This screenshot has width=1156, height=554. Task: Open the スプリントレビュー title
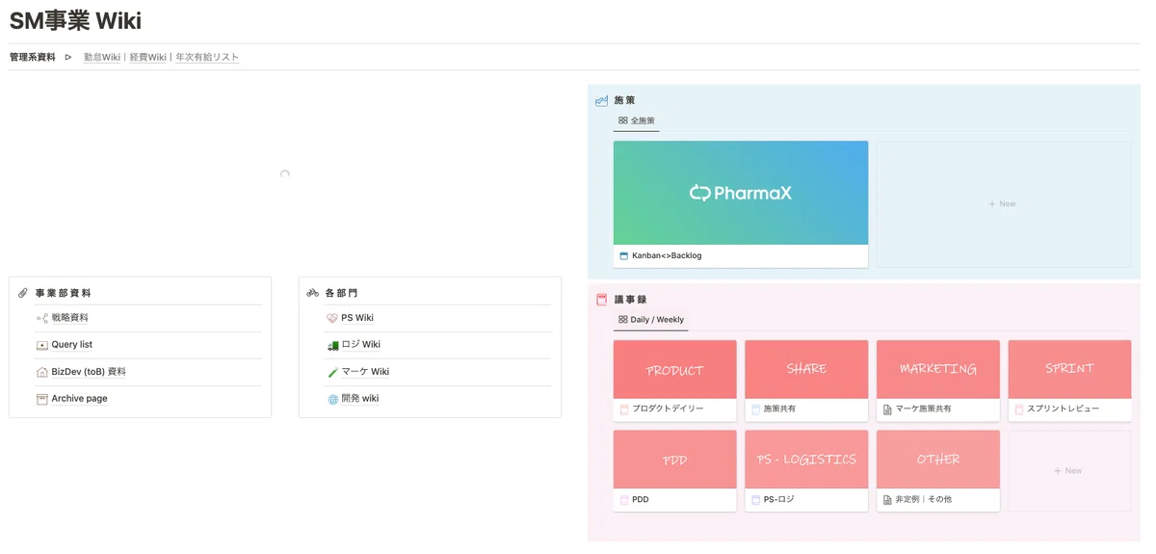tap(1064, 409)
